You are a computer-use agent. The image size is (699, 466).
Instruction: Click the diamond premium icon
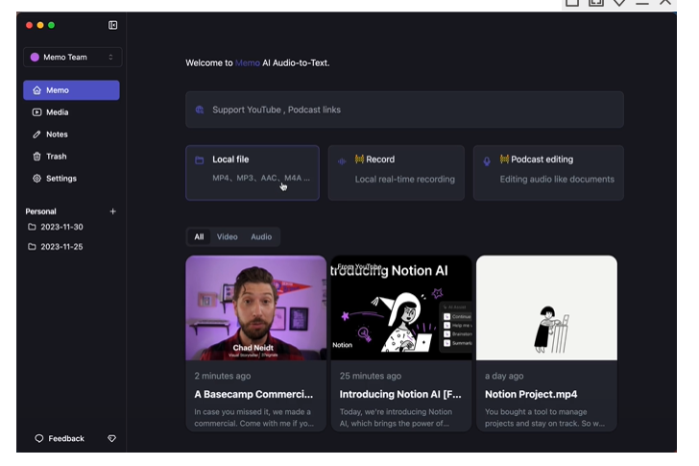point(112,438)
